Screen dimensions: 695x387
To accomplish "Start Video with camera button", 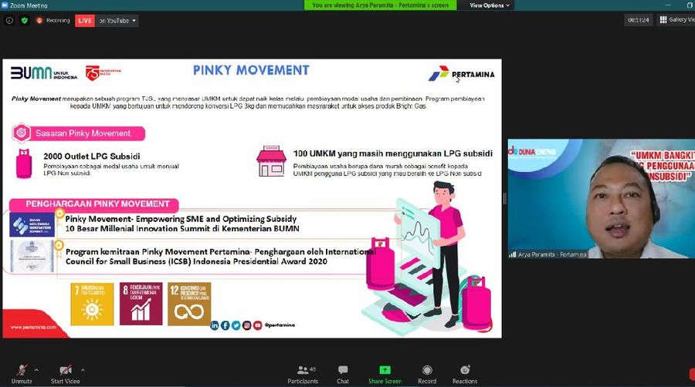I will pos(63,372).
